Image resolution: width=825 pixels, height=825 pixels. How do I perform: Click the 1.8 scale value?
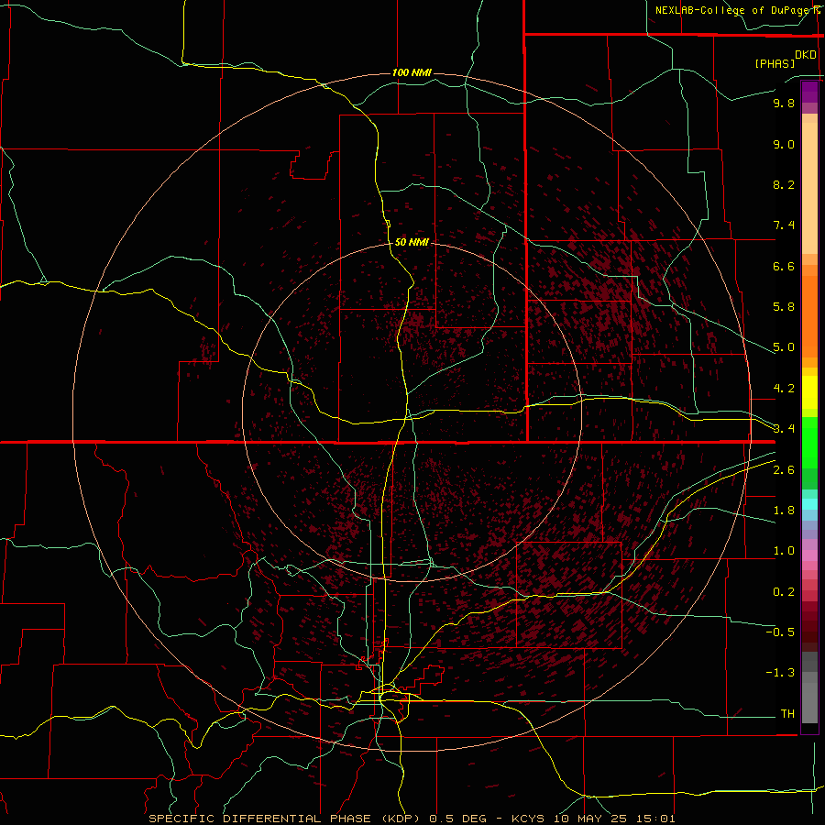coord(784,511)
